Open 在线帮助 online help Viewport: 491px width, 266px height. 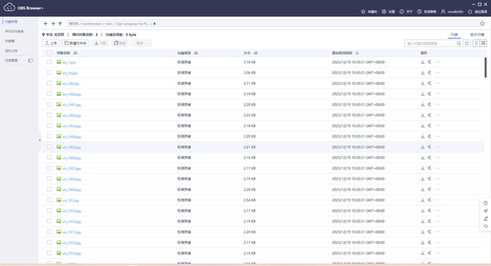[427, 12]
